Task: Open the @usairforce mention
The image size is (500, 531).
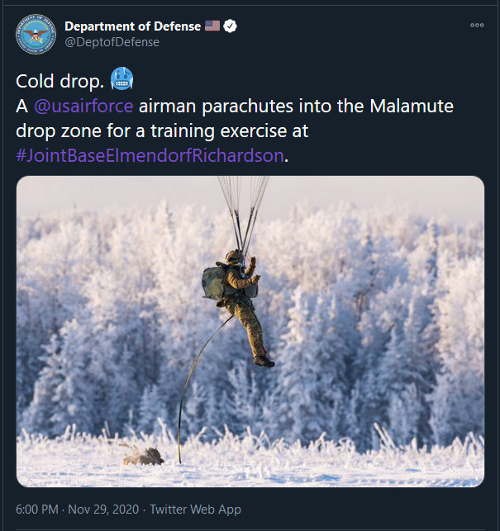Action: [x=83, y=107]
